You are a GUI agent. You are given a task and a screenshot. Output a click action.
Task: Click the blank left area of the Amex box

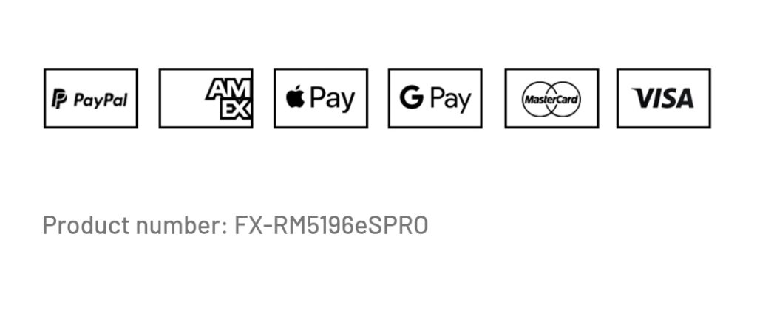pyautogui.click(x=183, y=98)
